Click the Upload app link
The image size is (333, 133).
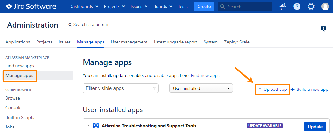point(272,90)
